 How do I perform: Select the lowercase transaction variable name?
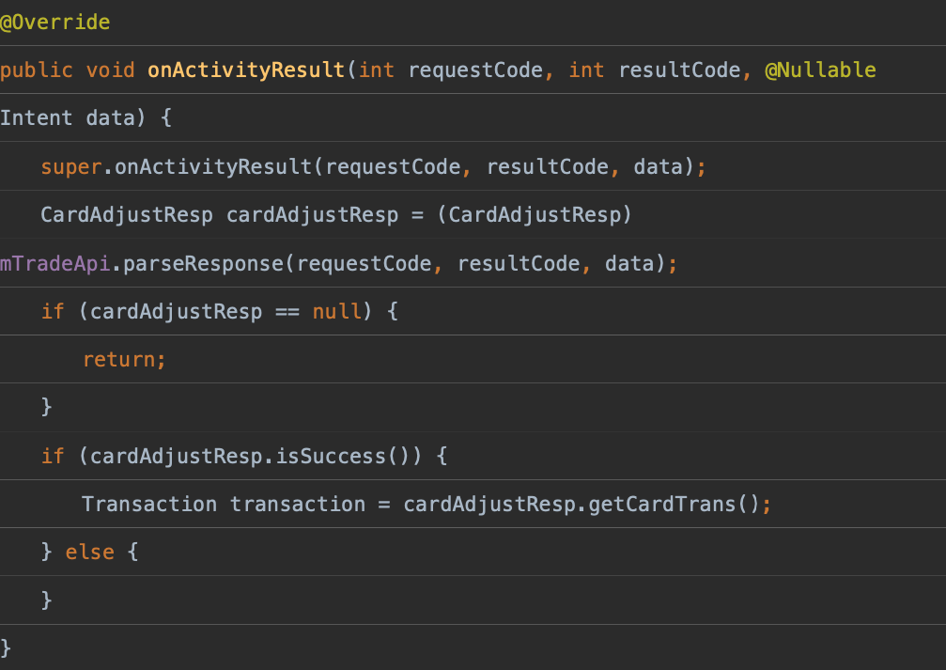[x=298, y=505]
